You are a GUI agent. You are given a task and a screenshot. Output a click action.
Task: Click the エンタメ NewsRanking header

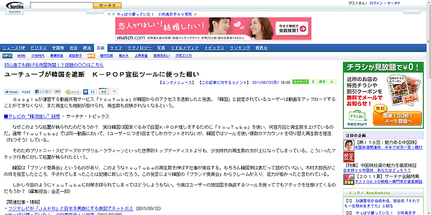coord(383,193)
